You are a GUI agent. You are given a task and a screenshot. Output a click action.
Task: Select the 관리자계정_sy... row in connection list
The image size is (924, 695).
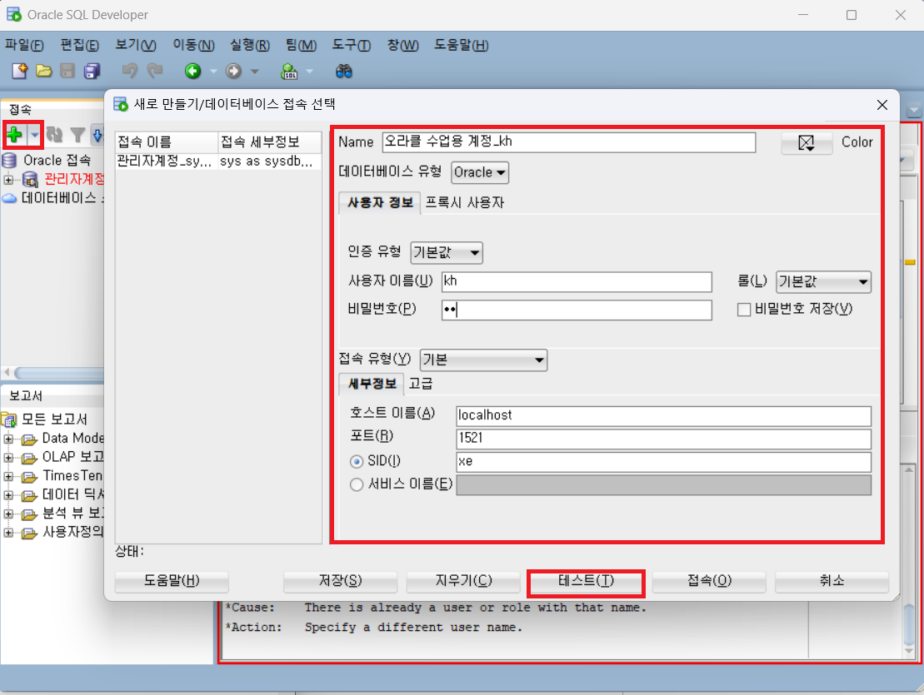(218, 161)
